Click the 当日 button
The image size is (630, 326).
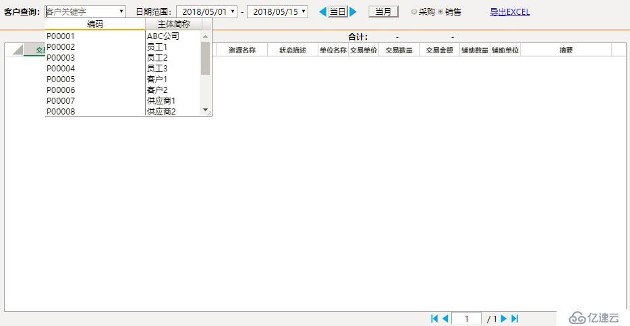(338, 11)
